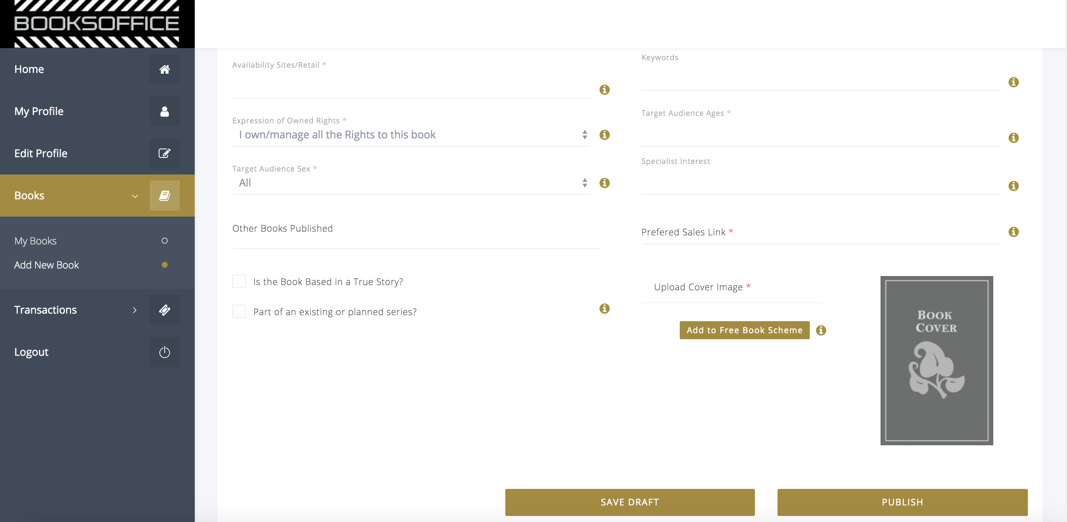Screen dimensions: 1067x522
Task: Go to Home in sidebar
Action: [97, 69]
